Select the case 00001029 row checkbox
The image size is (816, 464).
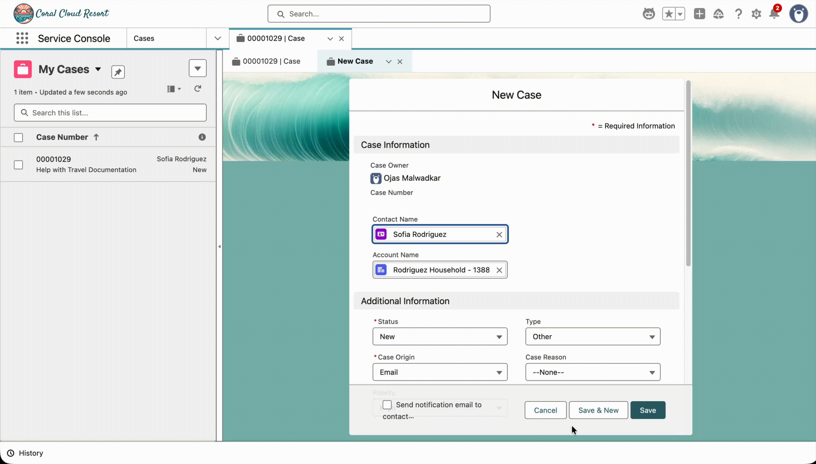(18, 165)
